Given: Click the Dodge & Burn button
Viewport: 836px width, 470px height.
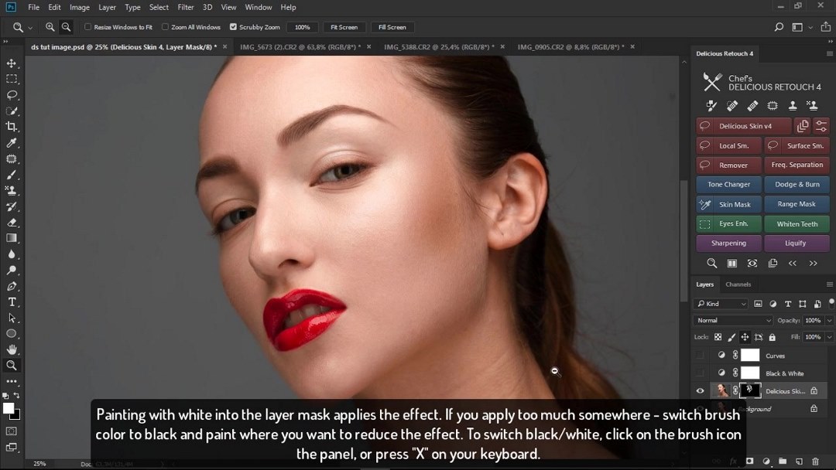Looking at the screenshot, I should (797, 184).
